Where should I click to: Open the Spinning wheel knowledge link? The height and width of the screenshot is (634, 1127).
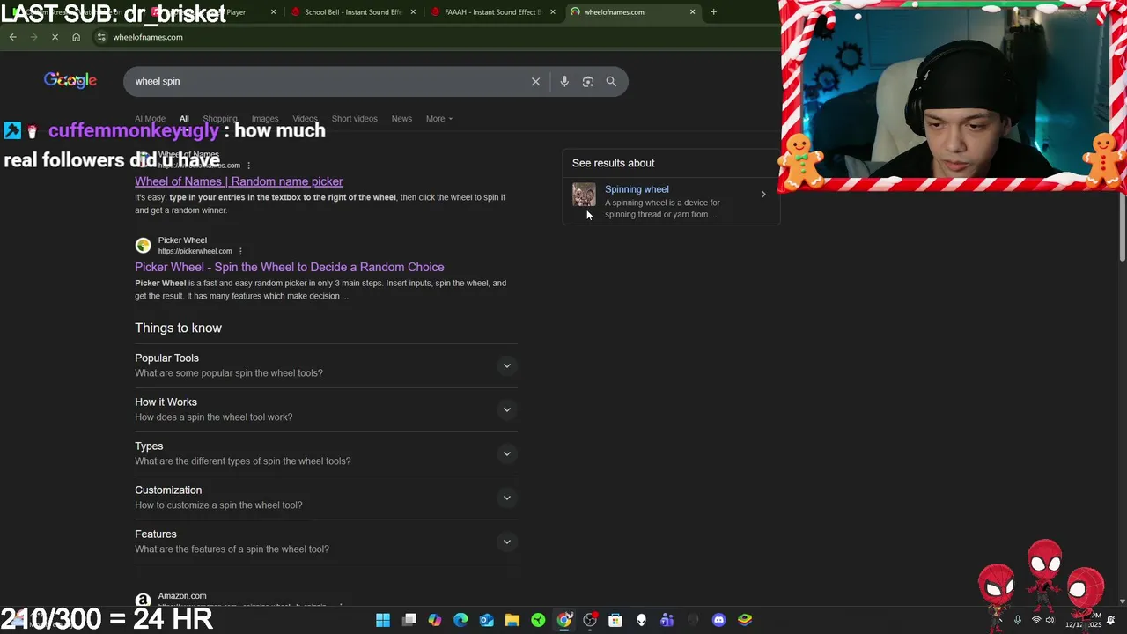coord(637,189)
